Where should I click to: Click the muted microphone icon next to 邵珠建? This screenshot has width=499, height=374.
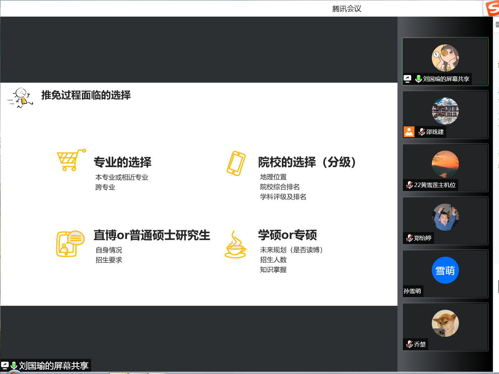click(421, 132)
